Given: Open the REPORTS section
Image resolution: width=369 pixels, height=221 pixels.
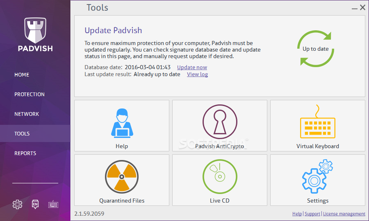Looking at the screenshot, I should 25,153.
